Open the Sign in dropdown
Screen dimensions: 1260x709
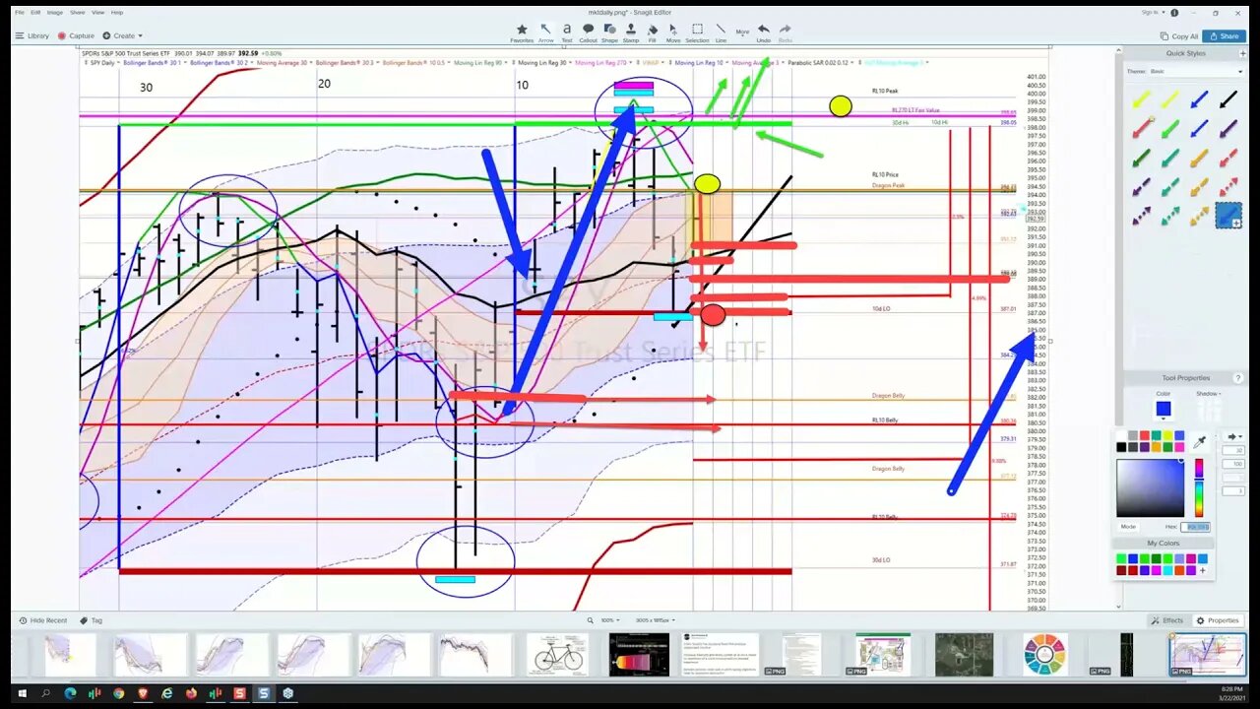(1152, 13)
